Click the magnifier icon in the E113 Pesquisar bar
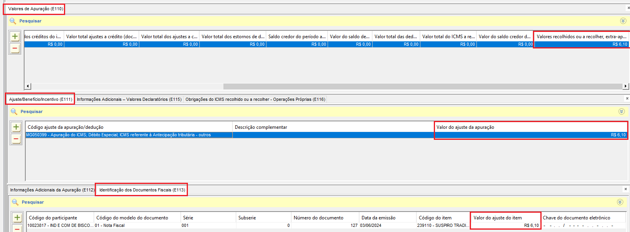 pyautogui.click(x=15, y=202)
